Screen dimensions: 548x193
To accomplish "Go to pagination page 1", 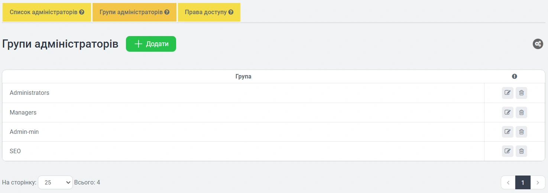I will click(523, 183).
